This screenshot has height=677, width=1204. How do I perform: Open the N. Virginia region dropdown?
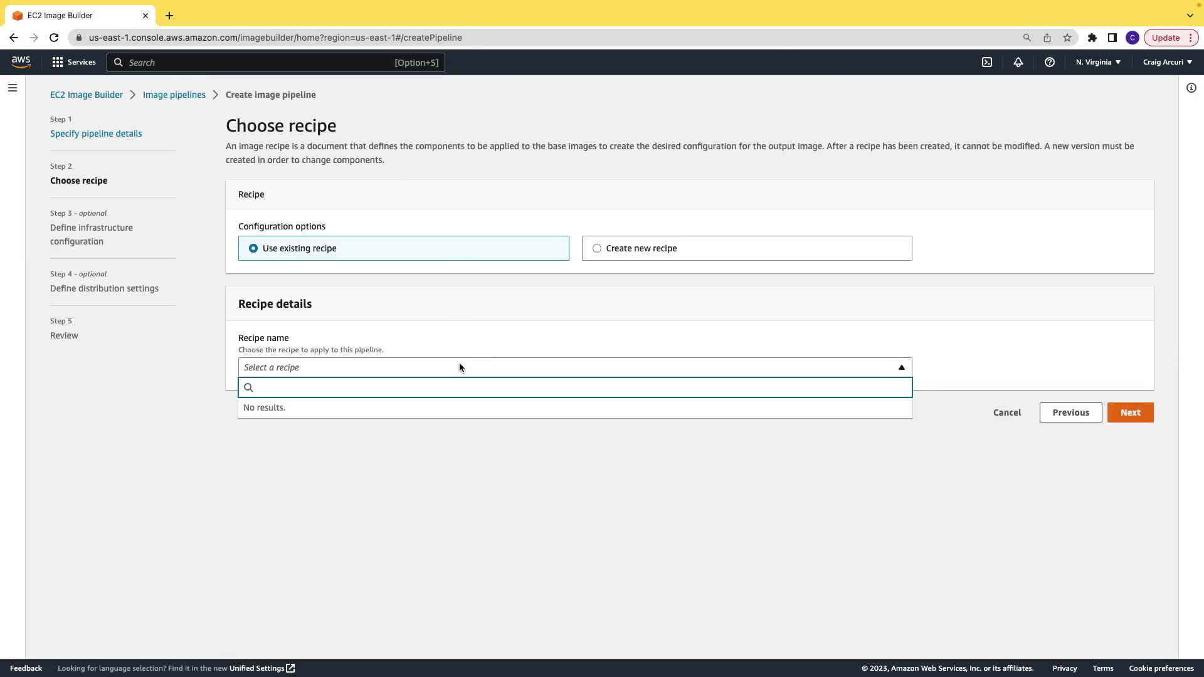click(x=1098, y=62)
